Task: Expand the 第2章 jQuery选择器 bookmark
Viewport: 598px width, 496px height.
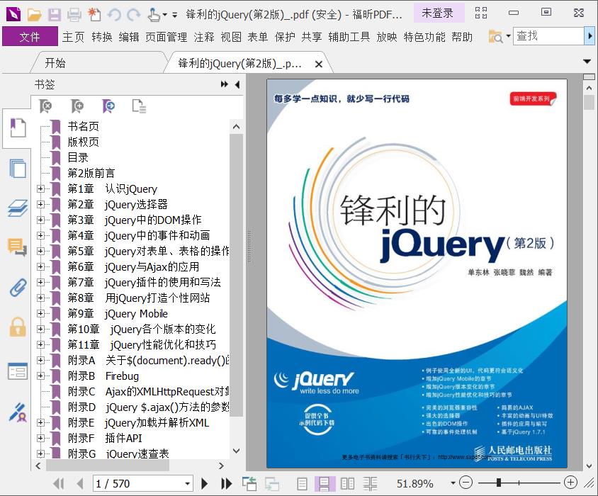Action: tap(40, 204)
